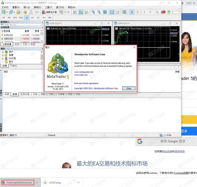
Task: Open dropdown arrow beside new chart icon
Action: pyautogui.click(x=7, y=12)
